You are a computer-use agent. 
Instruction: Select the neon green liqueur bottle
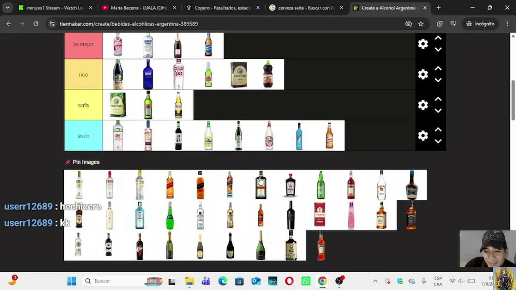(x=170, y=215)
